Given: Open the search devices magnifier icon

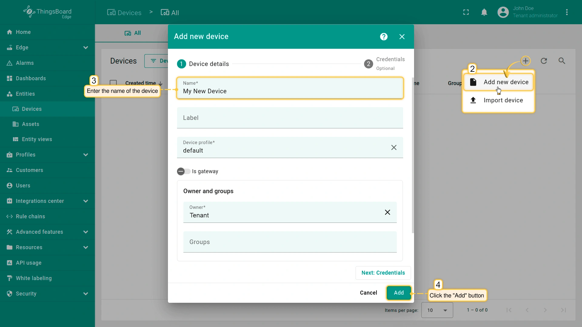Looking at the screenshot, I should pyautogui.click(x=562, y=61).
